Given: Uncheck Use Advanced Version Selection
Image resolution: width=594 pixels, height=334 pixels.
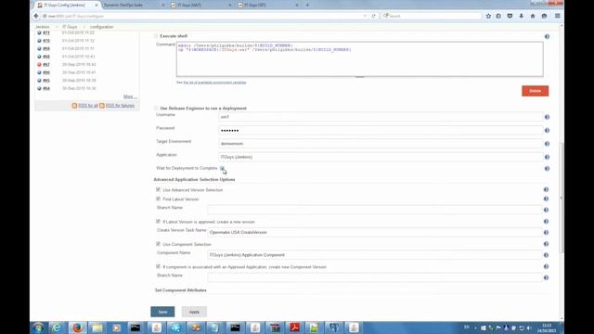Looking at the screenshot, I should click(158, 189).
